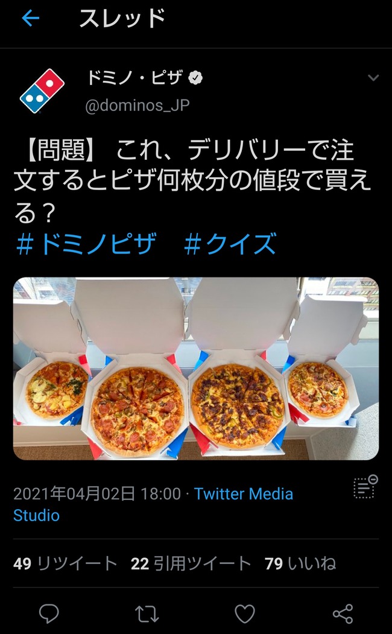Tap the back arrow icon
The width and height of the screenshot is (392, 634).
click(x=31, y=18)
